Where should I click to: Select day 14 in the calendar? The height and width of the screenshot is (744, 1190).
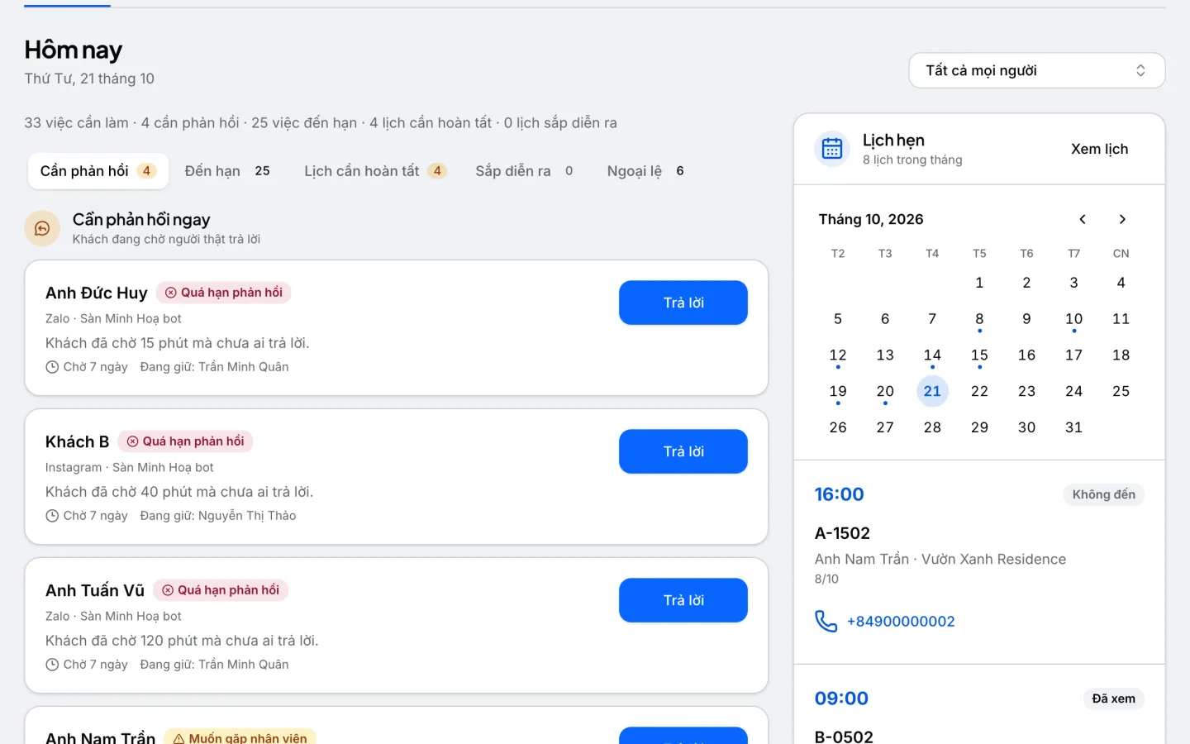(932, 355)
